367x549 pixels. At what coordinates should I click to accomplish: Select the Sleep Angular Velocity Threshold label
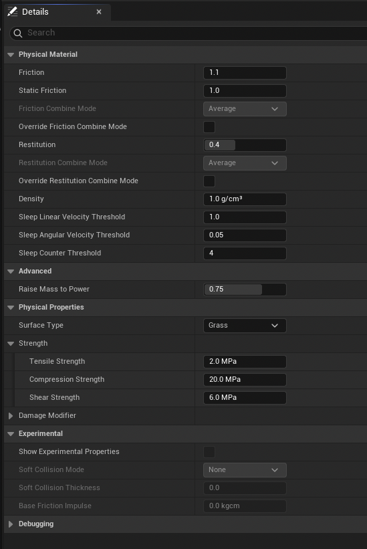(x=74, y=235)
